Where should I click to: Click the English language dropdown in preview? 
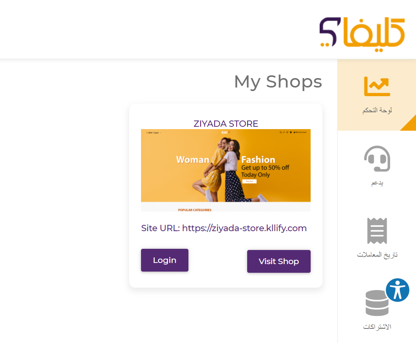click(157, 133)
